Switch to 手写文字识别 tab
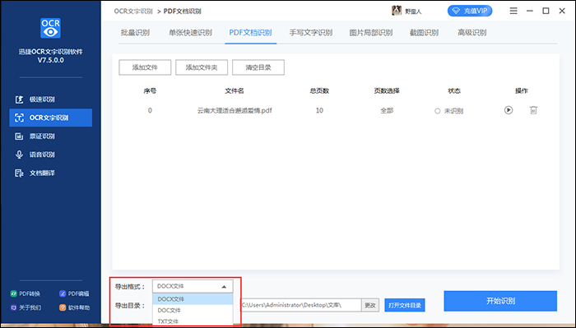Screen dimensions: 576x328 (311, 33)
